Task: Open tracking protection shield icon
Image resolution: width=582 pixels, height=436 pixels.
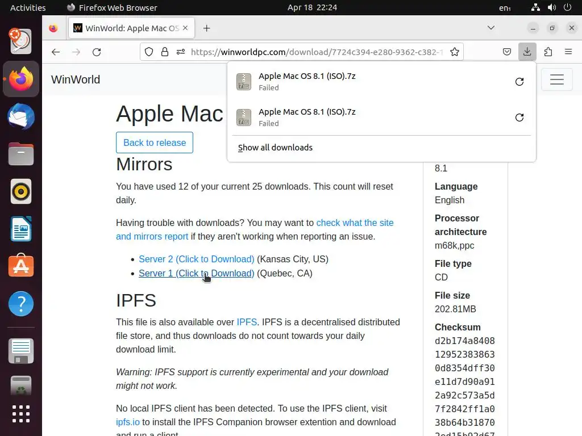Action: pyautogui.click(x=149, y=52)
